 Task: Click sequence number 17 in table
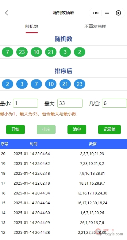[3, 183]
